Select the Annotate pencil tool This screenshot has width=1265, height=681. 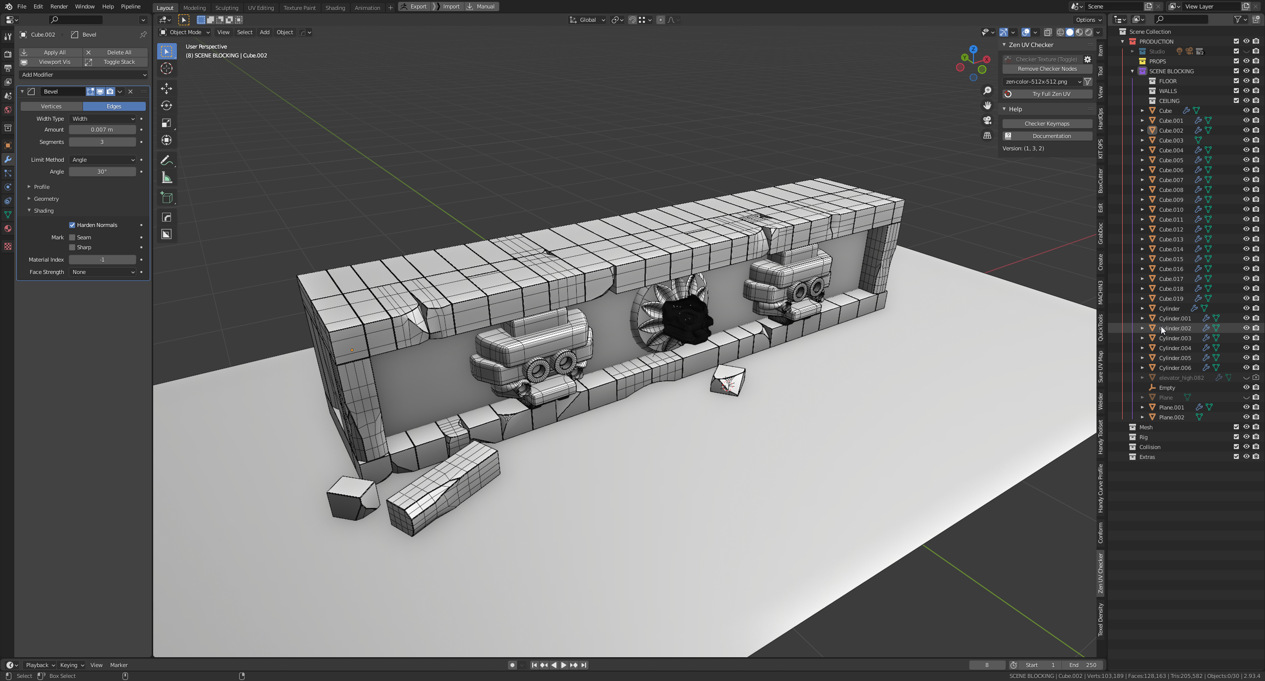166,160
